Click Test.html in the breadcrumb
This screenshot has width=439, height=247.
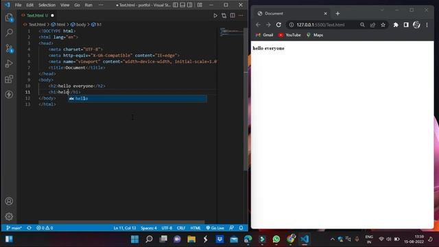35,25
